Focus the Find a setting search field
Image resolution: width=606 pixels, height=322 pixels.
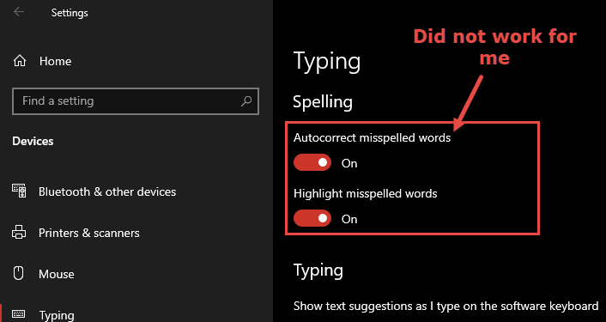(136, 101)
